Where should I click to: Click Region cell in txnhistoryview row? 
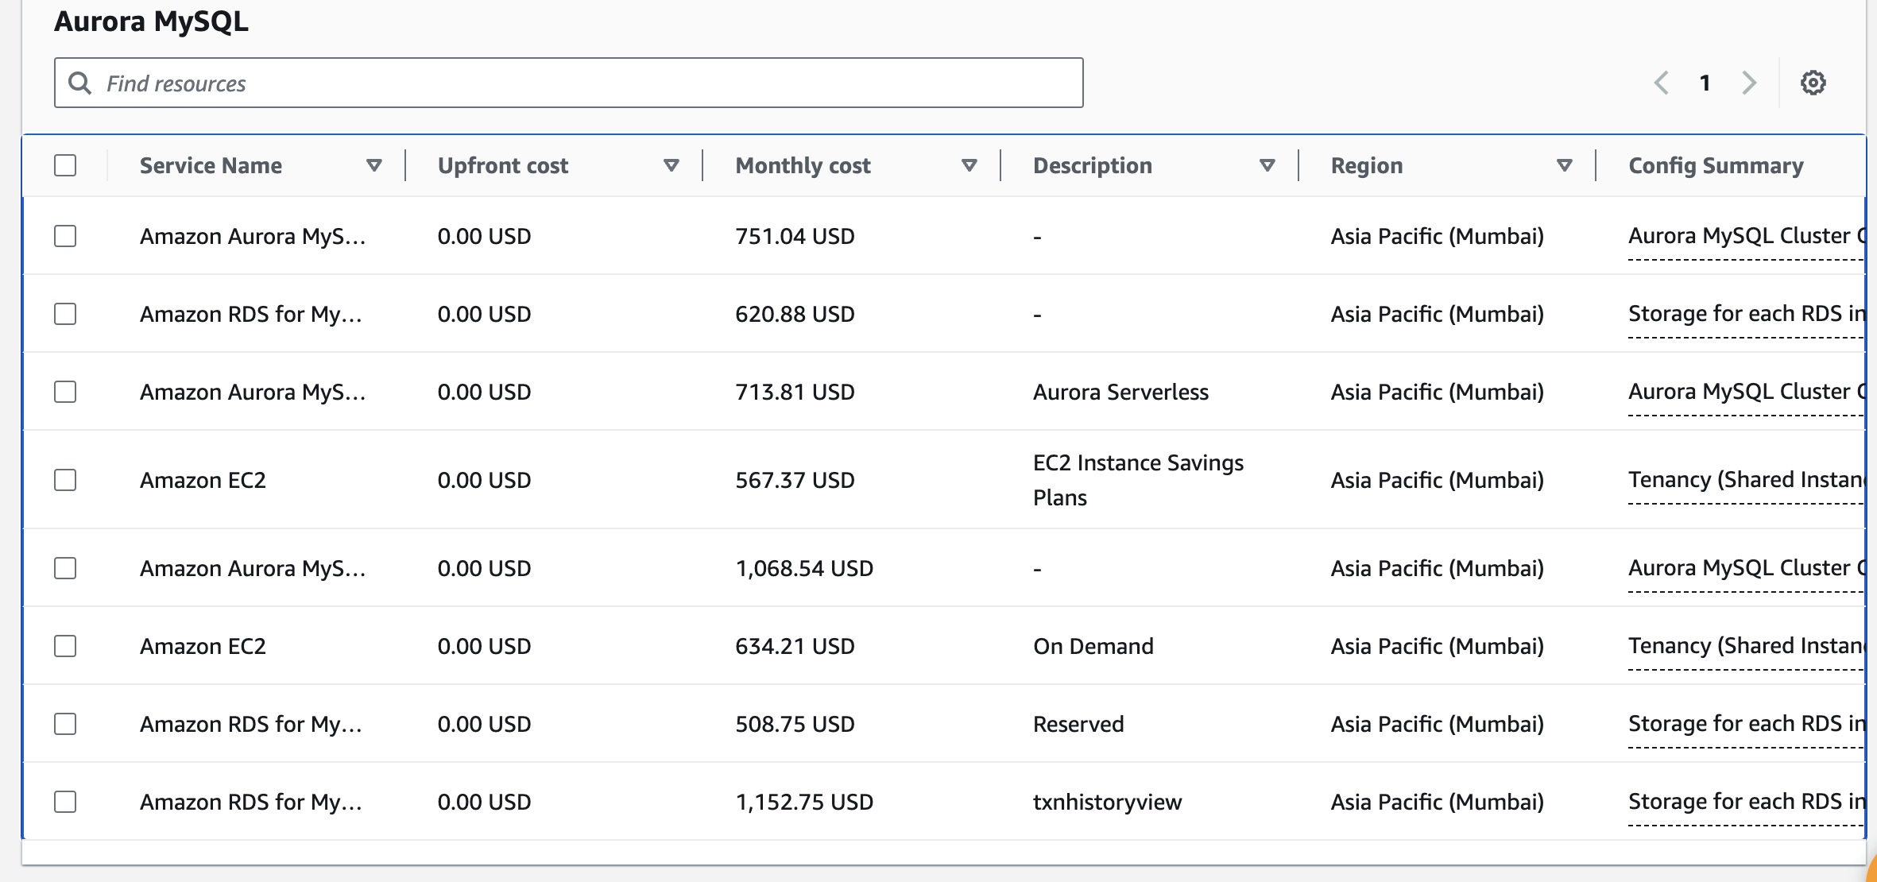tap(1437, 802)
